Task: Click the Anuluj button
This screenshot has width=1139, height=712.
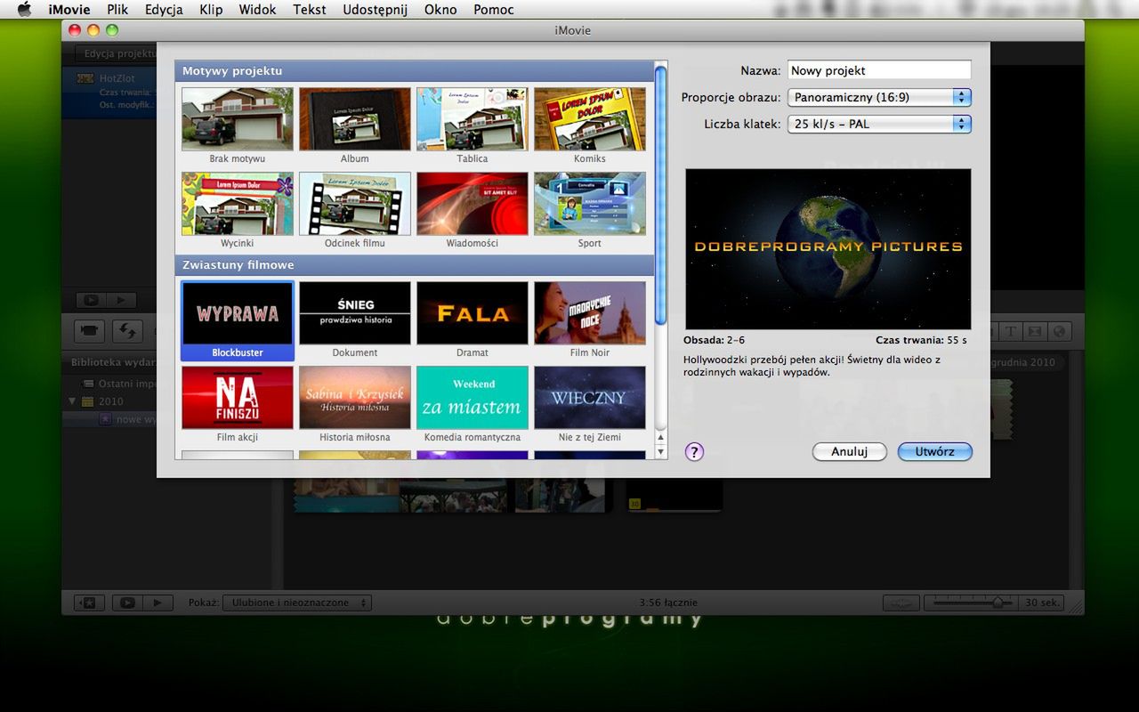Action: tap(849, 452)
